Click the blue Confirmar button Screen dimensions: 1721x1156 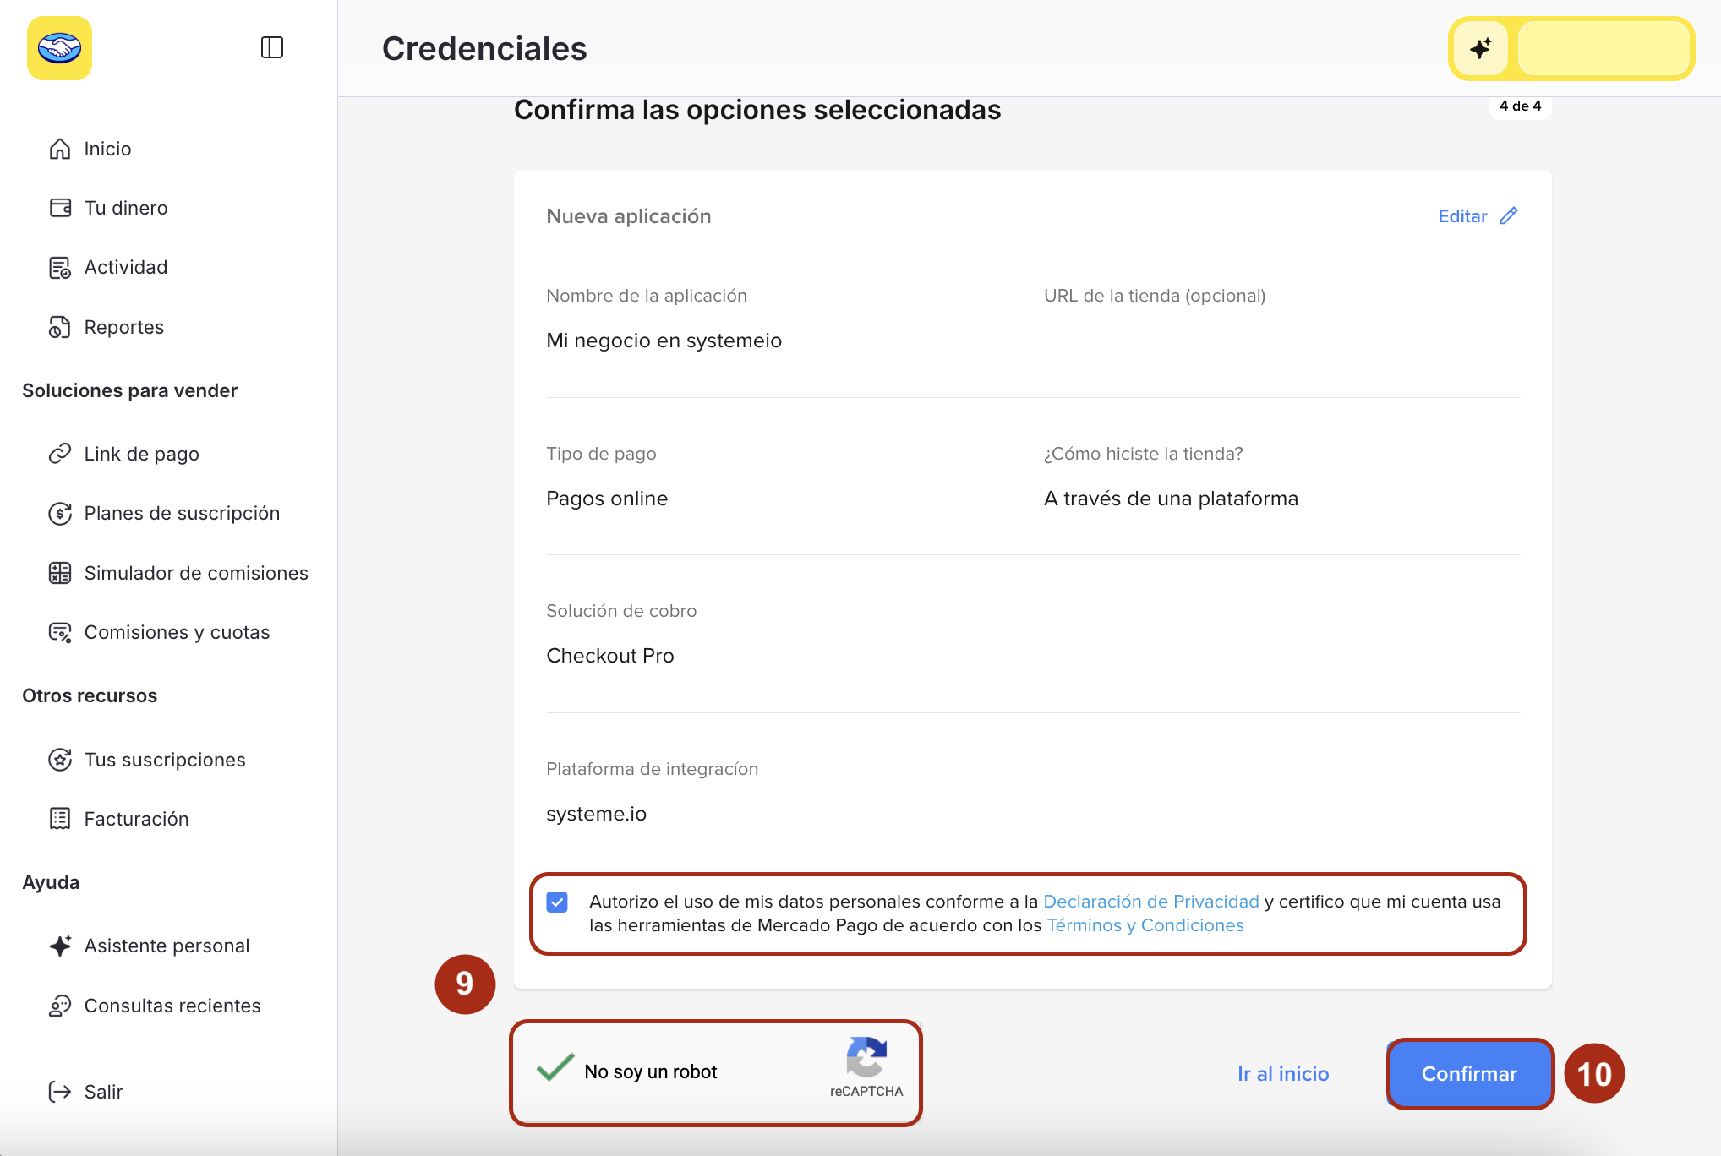[1469, 1074]
